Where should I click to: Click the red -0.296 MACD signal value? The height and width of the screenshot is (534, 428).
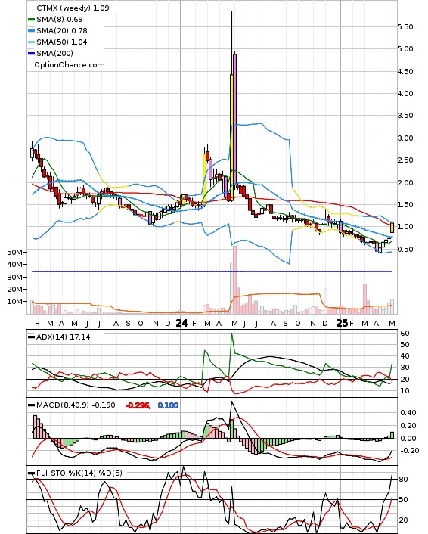click(x=138, y=405)
